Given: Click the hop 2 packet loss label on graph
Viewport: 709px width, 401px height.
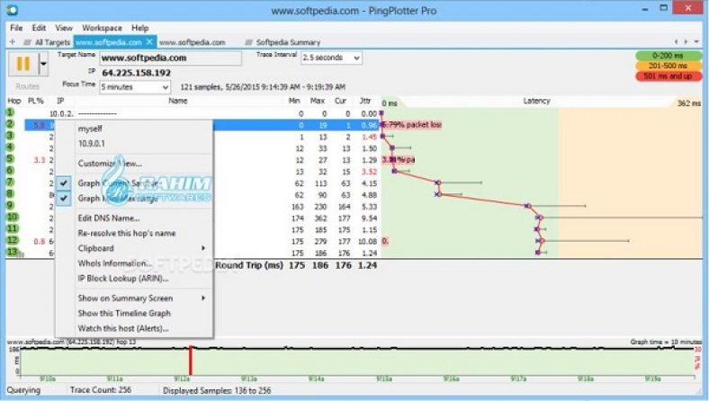Looking at the screenshot, I should click(x=412, y=124).
